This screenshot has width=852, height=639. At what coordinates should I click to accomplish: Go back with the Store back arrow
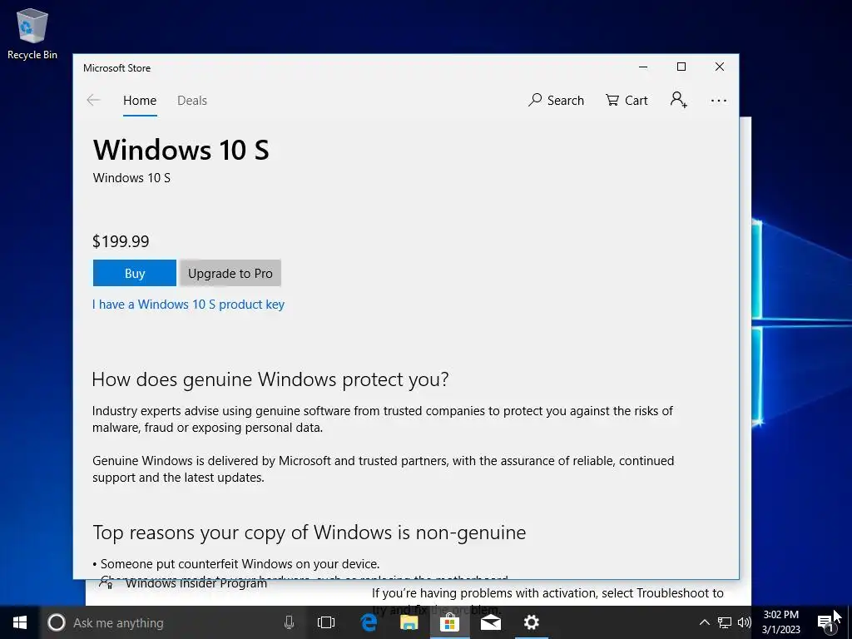pos(93,101)
